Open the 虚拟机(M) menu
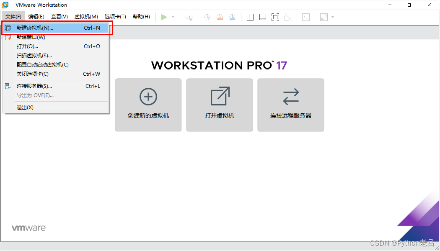Viewport: 440px width, 251px height. pos(86,17)
